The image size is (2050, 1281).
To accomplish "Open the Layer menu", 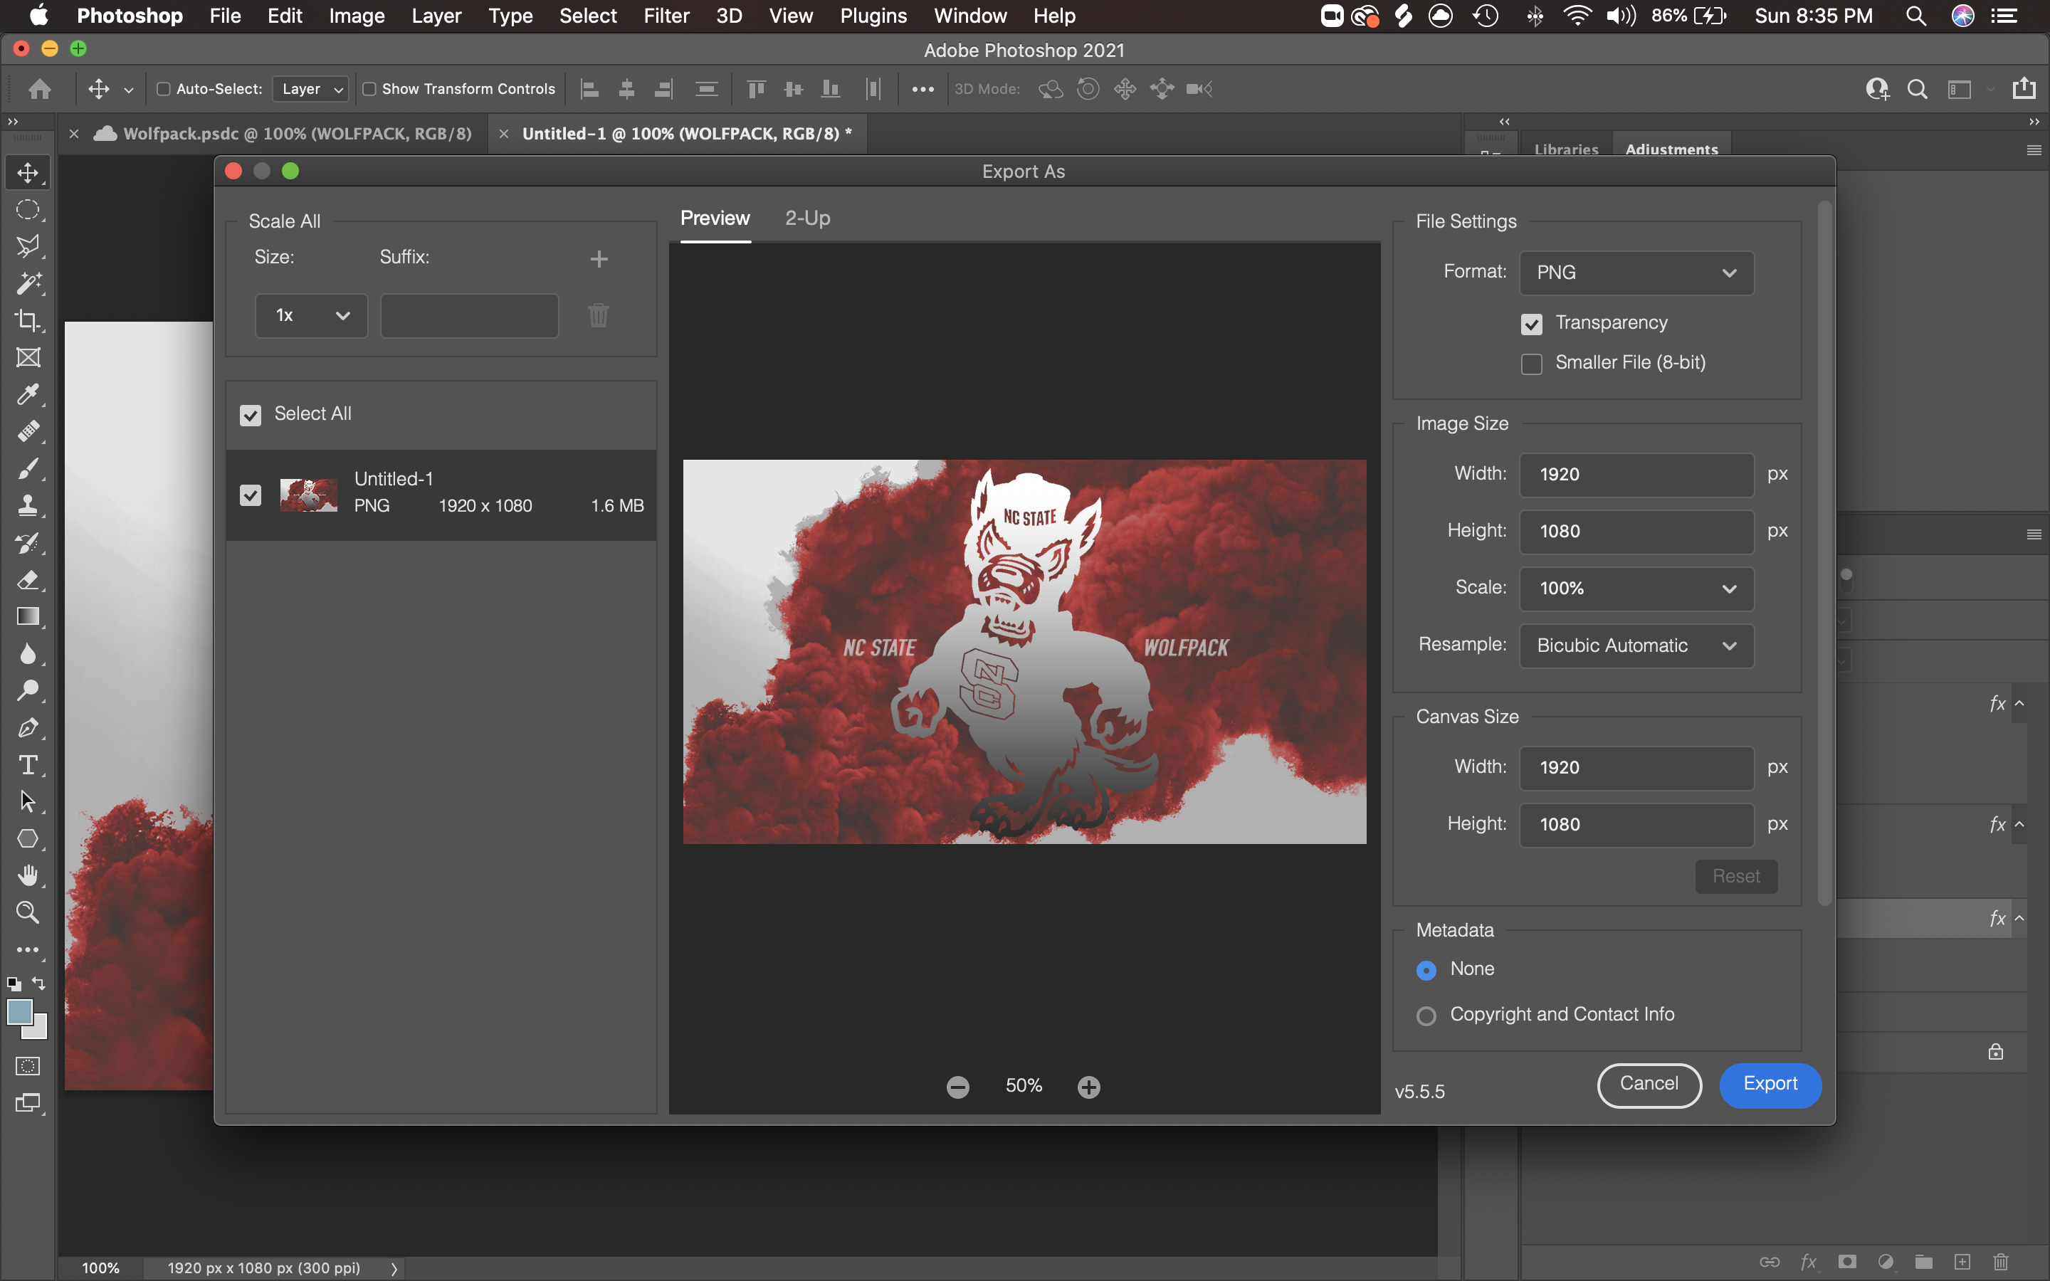I will 436,15.
